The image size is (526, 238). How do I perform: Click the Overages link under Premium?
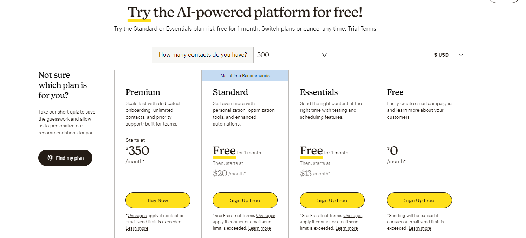tap(137, 216)
